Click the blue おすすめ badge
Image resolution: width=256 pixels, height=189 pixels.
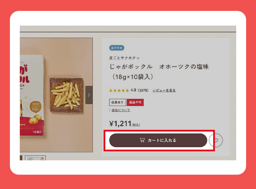(117, 48)
